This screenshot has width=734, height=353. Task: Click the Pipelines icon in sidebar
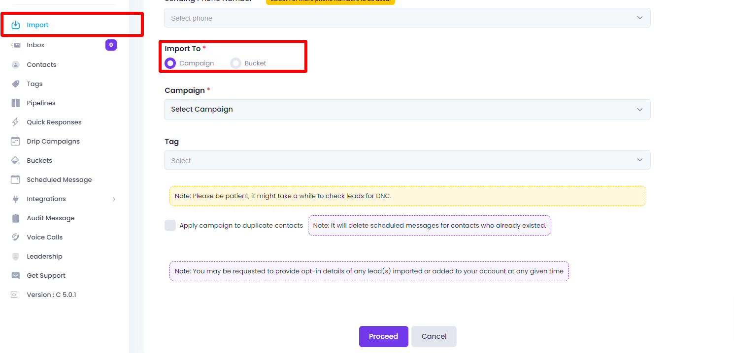click(15, 103)
